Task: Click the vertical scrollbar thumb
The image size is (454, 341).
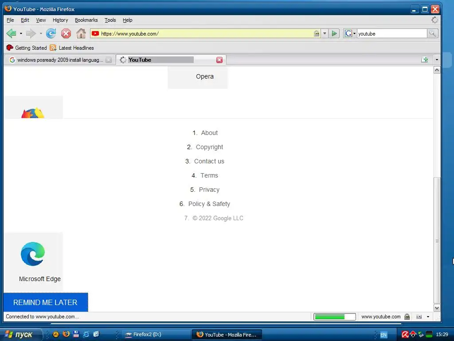Action: point(437,240)
